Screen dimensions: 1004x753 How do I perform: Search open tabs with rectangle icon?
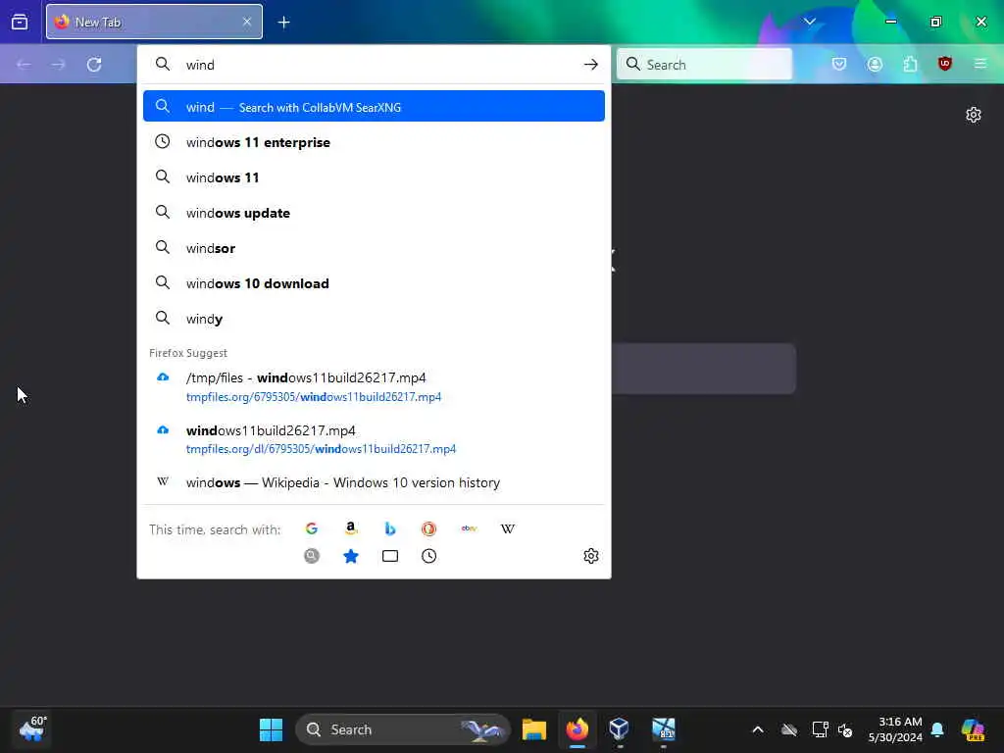[390, 556]
